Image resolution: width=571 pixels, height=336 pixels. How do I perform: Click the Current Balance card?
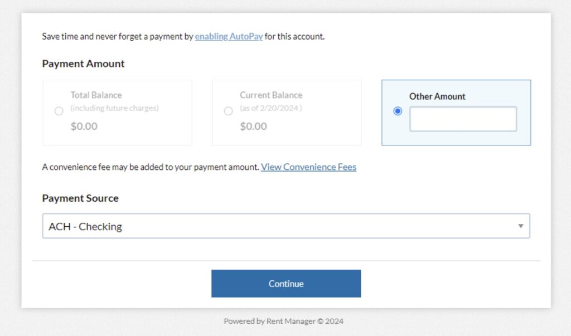[286, 111]
